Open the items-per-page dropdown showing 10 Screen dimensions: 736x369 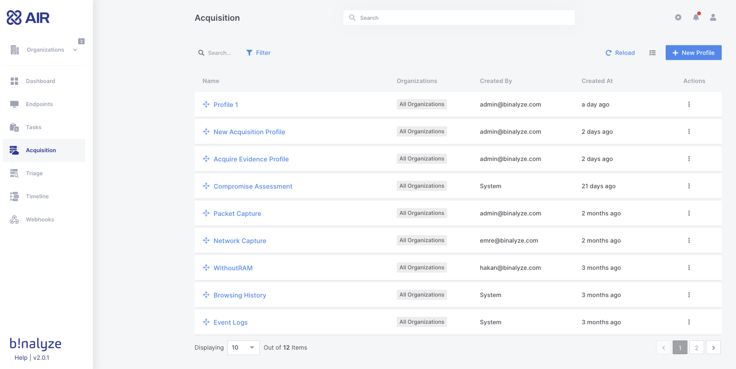pyautogui.click(x=243, y=348)
